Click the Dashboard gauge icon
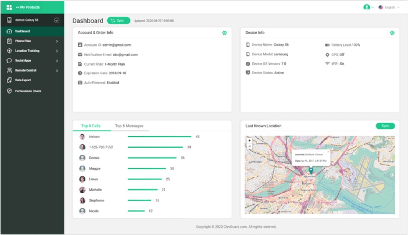The image size is (408, 235). (x=9, y=31)
